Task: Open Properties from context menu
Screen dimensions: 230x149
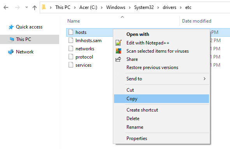Action: pos(162,138)
